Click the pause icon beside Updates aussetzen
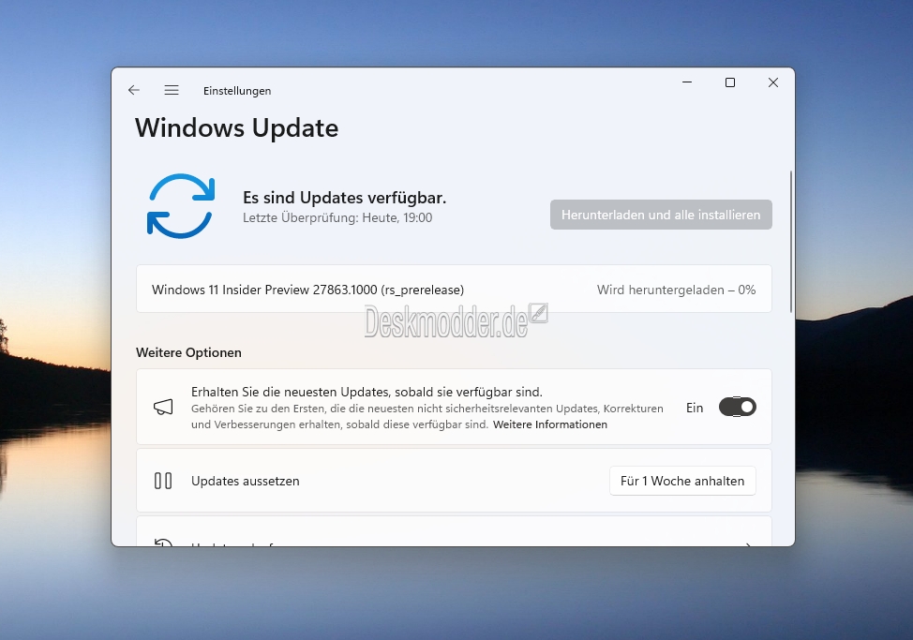The width and height of the screenshot is (913, 640). 163,481
